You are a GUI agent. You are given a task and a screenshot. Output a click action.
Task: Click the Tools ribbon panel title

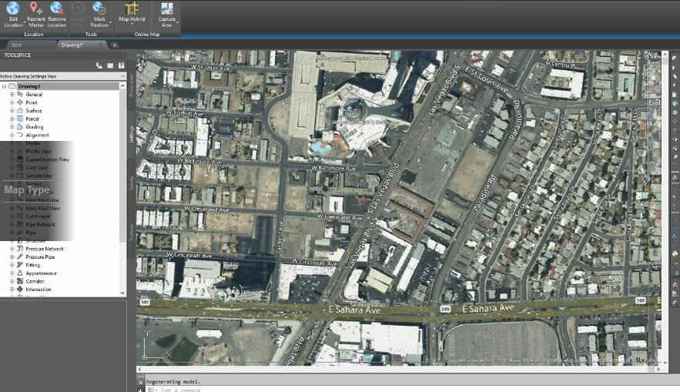[x=91, y=34]
